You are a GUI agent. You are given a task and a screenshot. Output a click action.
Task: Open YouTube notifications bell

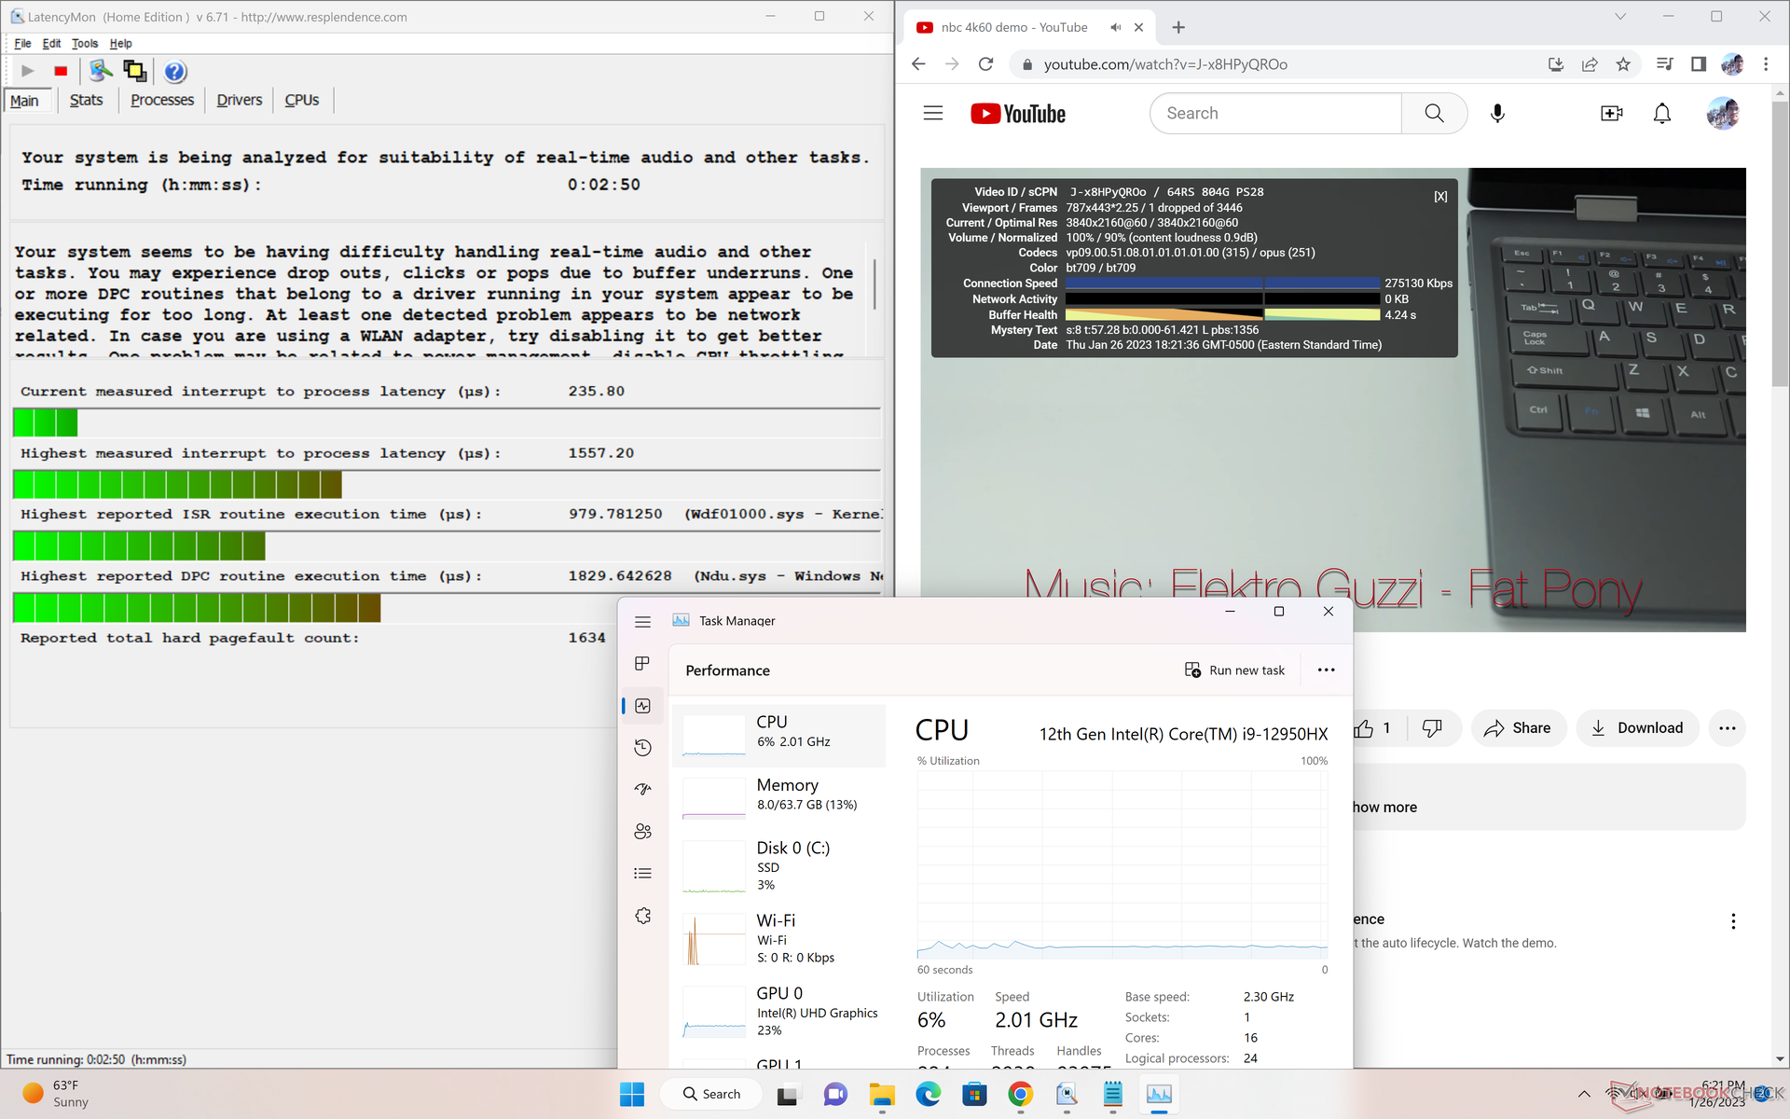1661,114
